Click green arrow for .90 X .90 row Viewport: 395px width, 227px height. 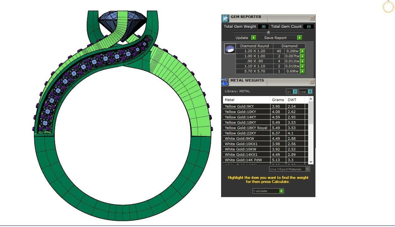(303, 61)
